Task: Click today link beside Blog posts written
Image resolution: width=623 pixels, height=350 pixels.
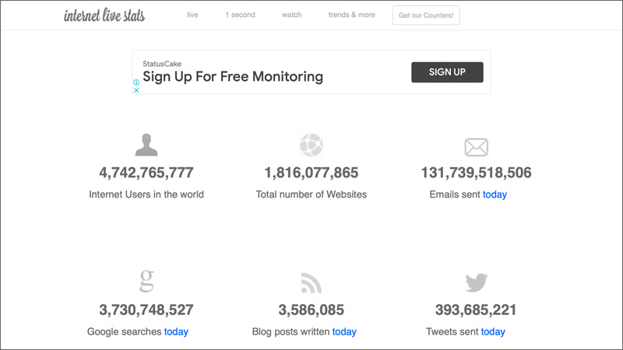Action: click(x=344, y=332)
